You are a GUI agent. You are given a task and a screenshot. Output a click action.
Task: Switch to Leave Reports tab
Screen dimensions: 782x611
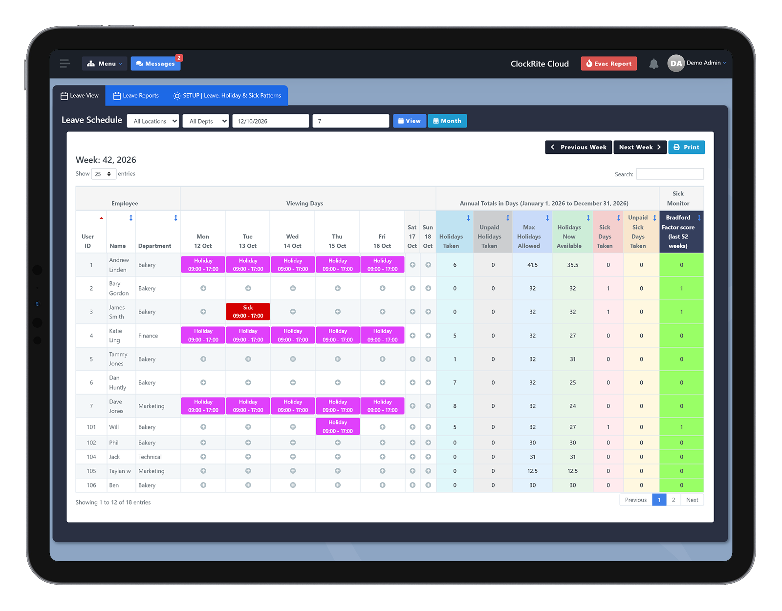click(136, 96)
